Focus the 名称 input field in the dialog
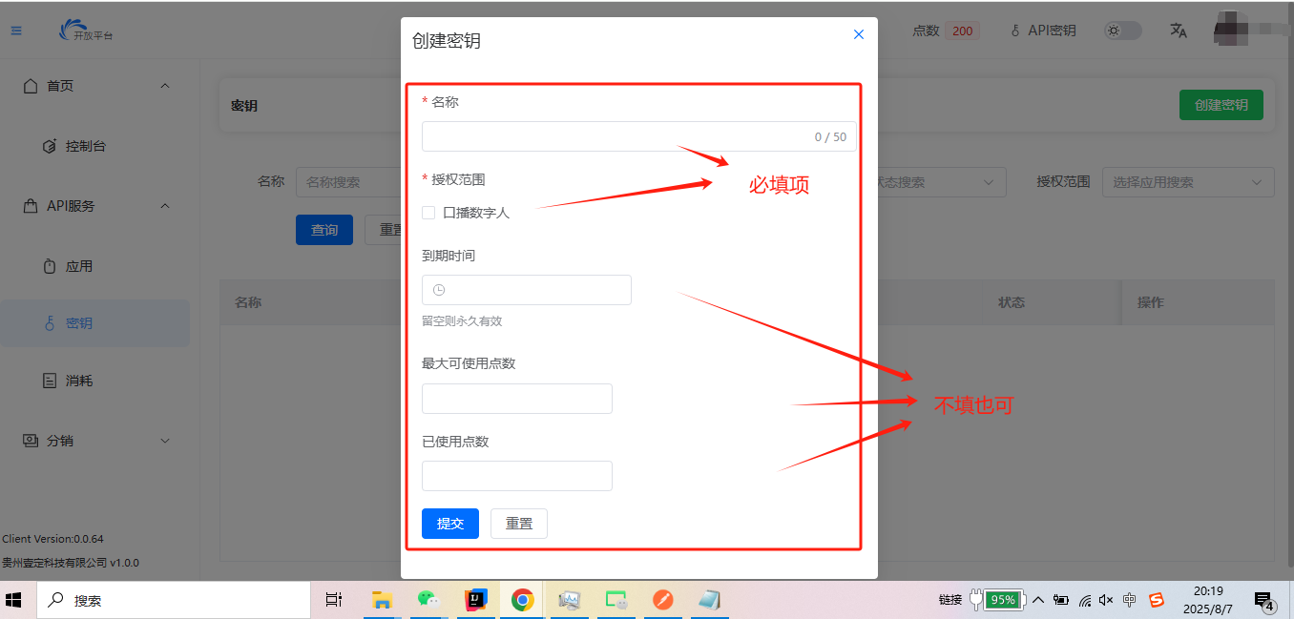 coord(639,136)
